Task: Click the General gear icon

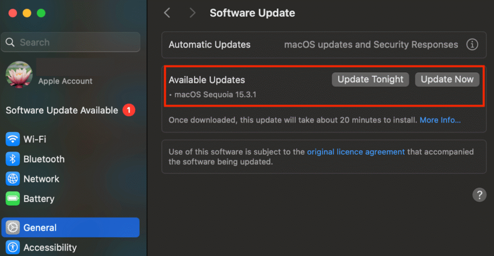Action: (x=13, y=228)
